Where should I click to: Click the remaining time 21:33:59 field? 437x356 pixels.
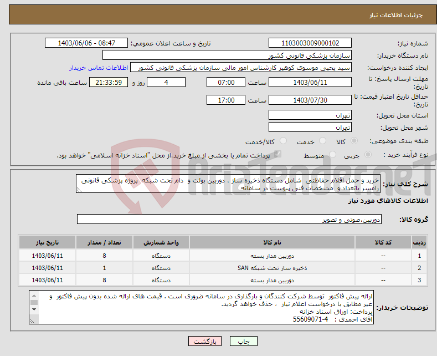tap(109, 82)
